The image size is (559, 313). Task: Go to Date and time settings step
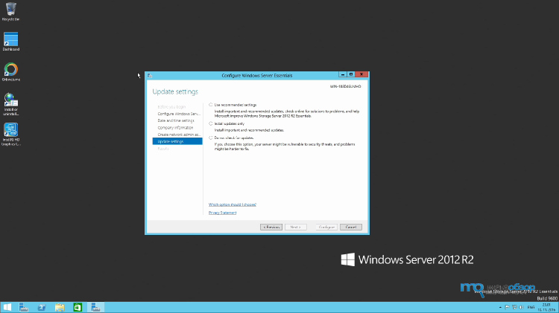pos(177,120)
